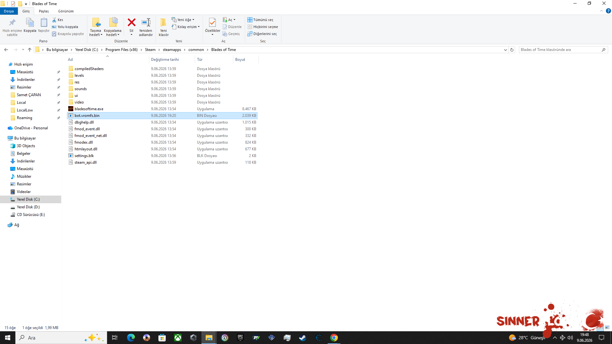Expand the Aç dropdown arrow

pyautogui.click(x=235, y=20)
